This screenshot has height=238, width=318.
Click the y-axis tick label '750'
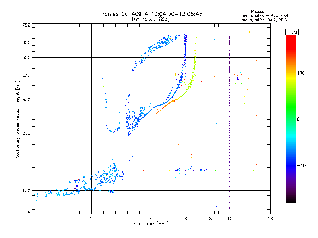(x=27, y=25)
